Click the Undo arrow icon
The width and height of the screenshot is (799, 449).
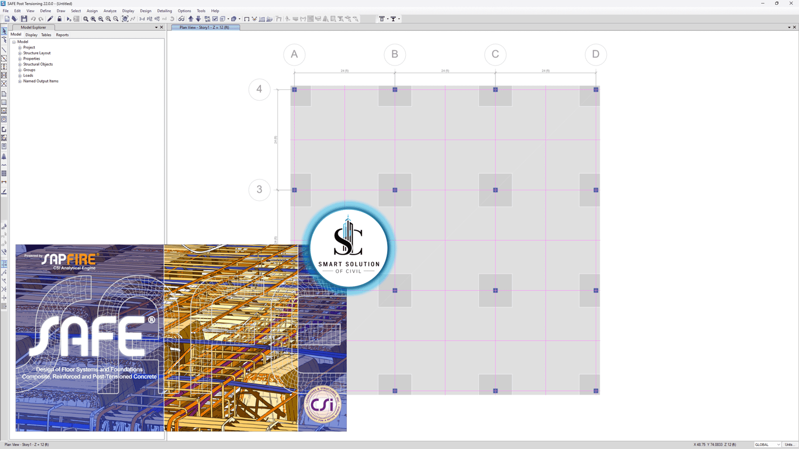pos(33,19)
